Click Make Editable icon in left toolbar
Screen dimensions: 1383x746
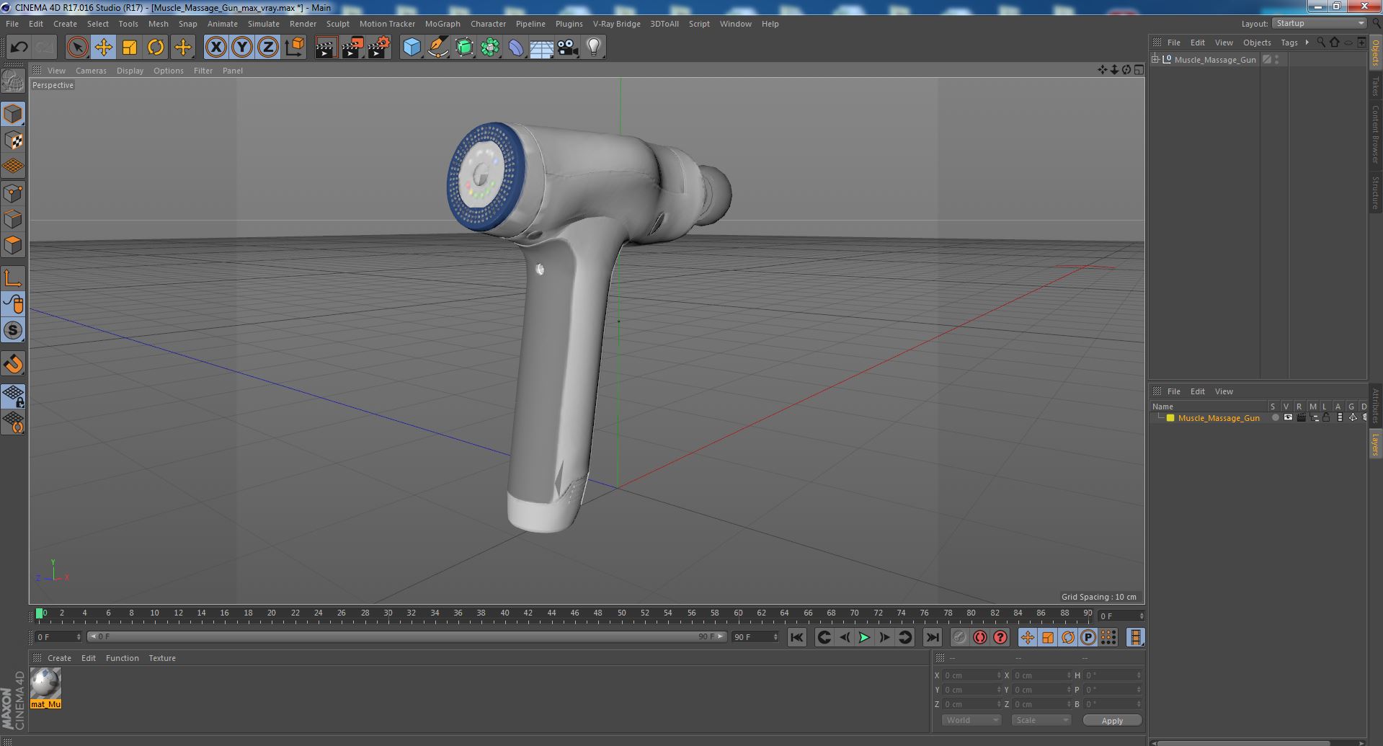[x=13, y=81]
